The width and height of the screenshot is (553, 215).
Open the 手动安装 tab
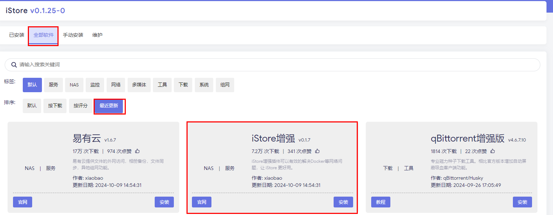tap(73, 35)
